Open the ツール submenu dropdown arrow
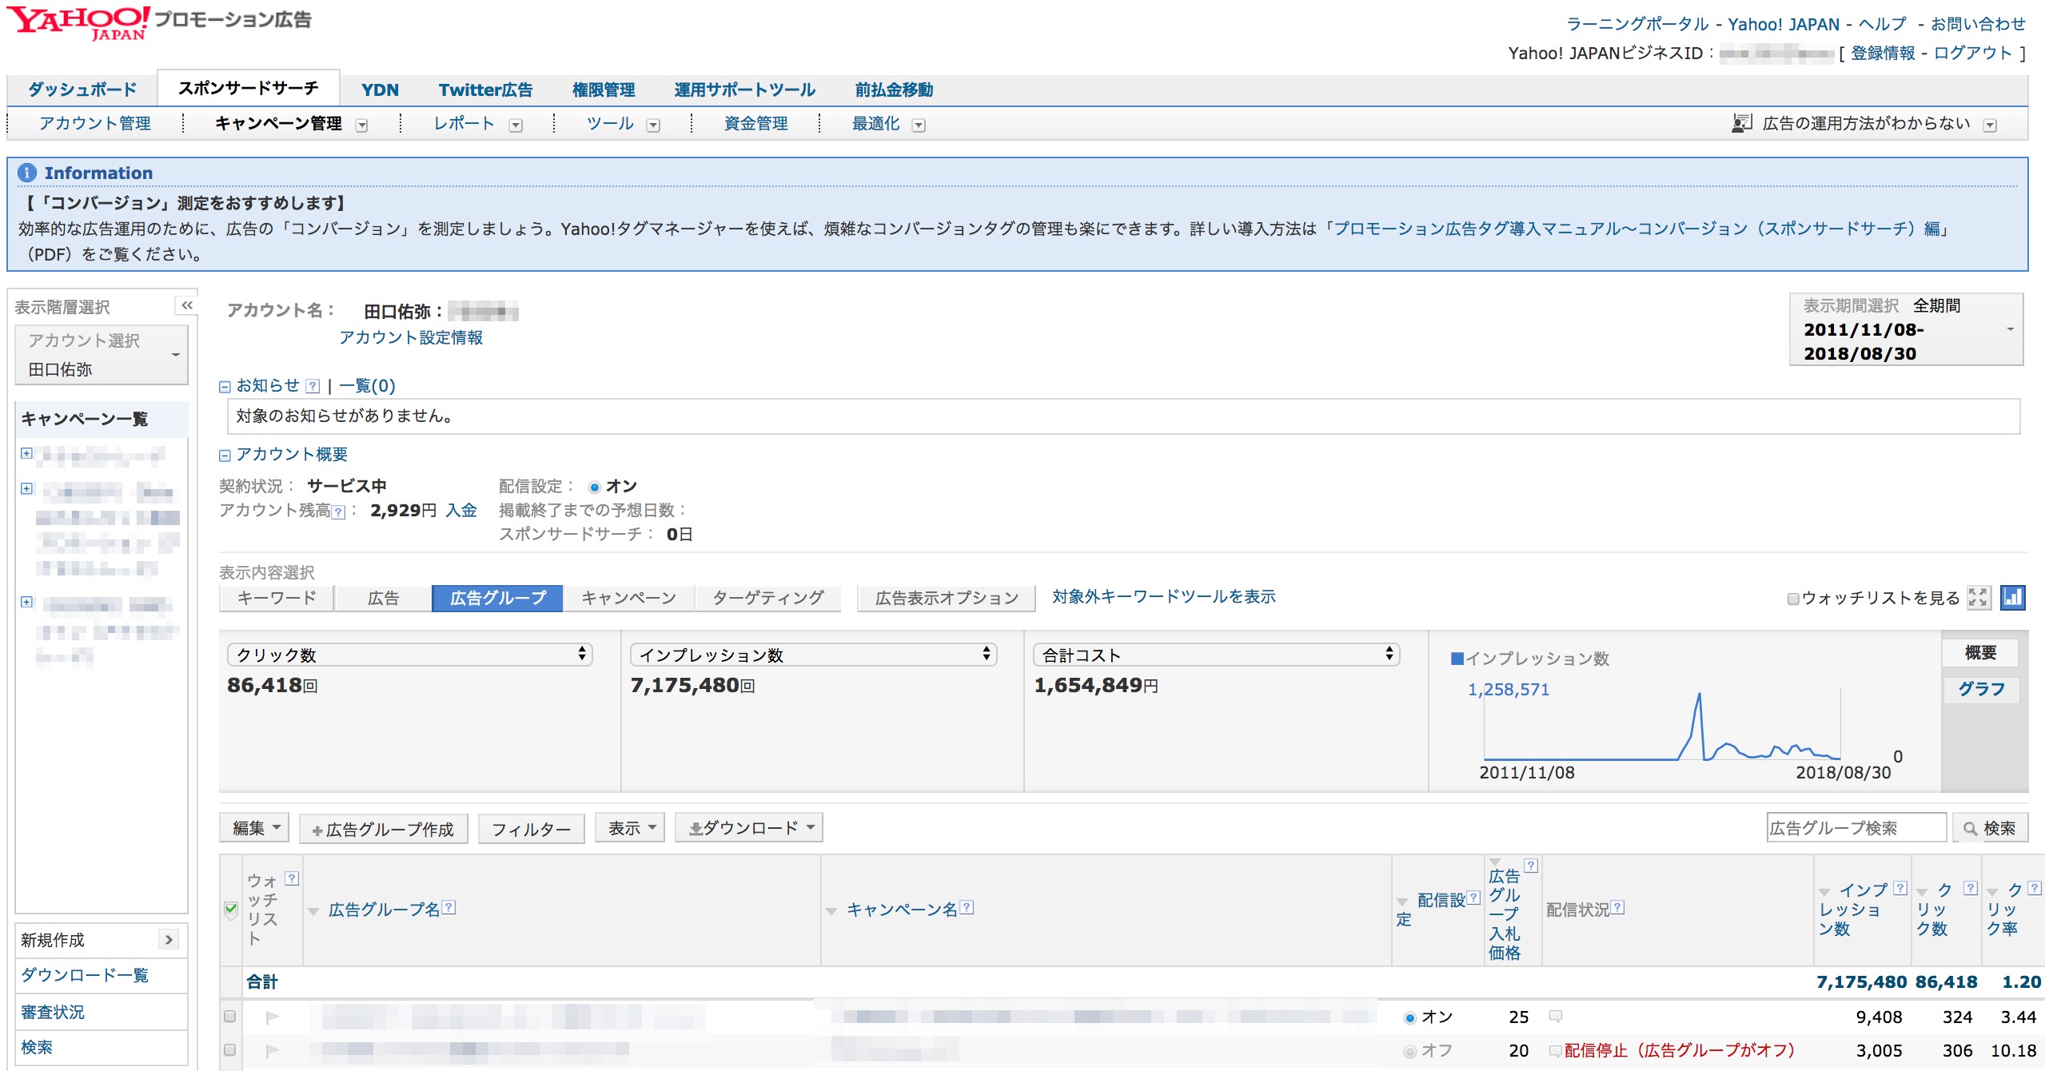Viewport: 2045px width, 1071px height. 653,125
